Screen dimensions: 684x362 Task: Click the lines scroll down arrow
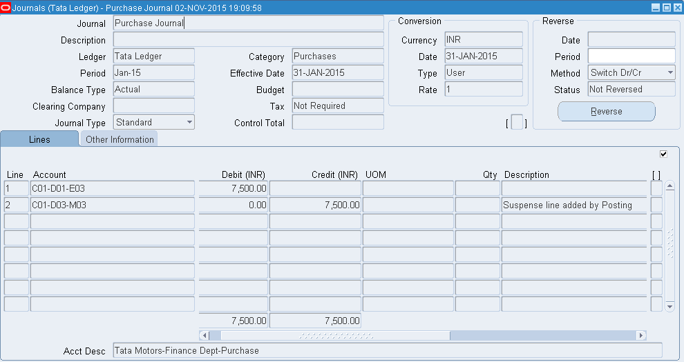[669, 305]
